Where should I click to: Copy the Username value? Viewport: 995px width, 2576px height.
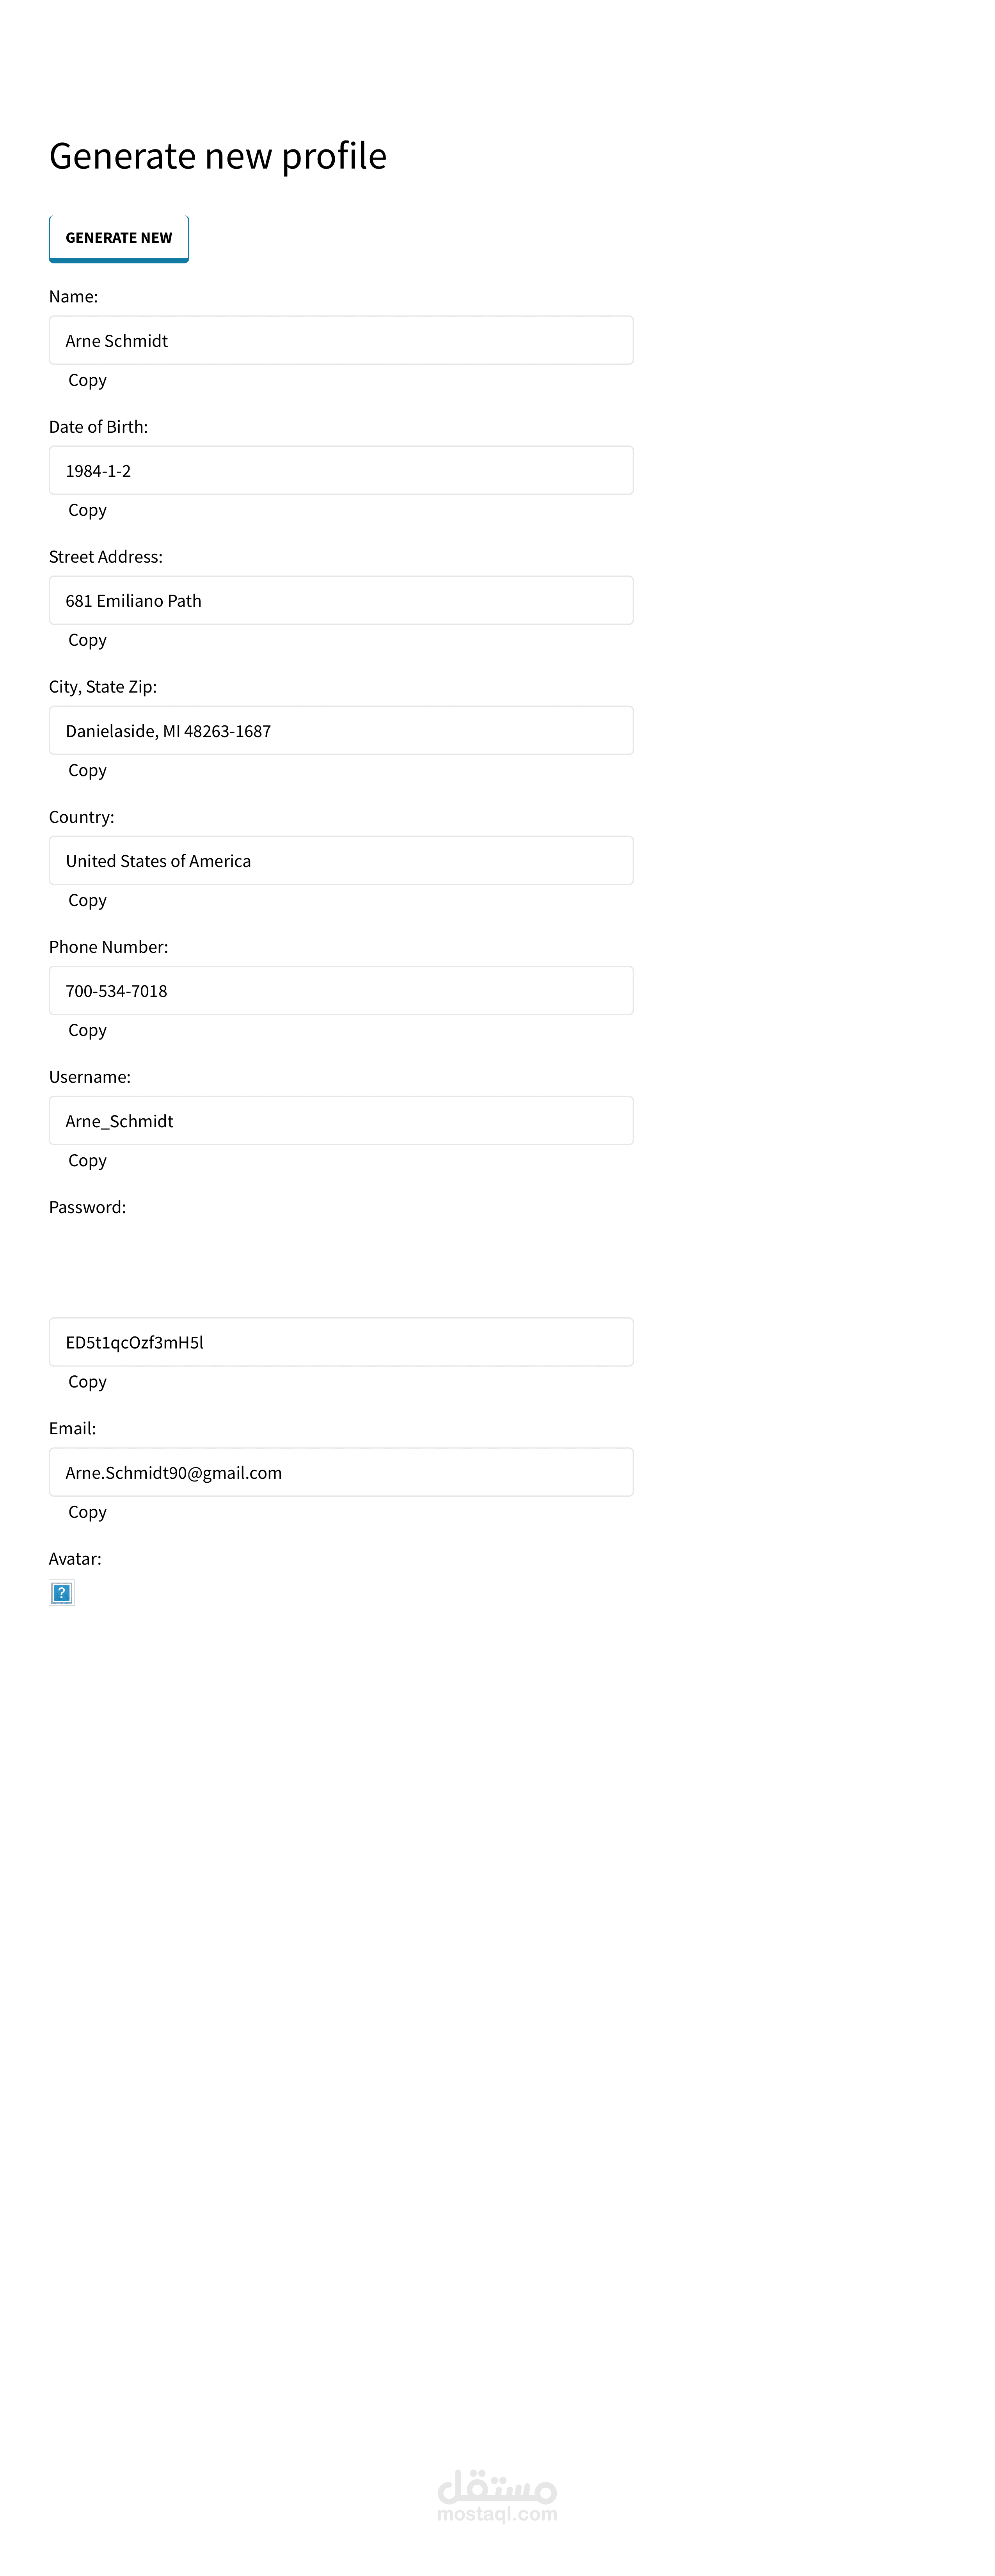87,1160
